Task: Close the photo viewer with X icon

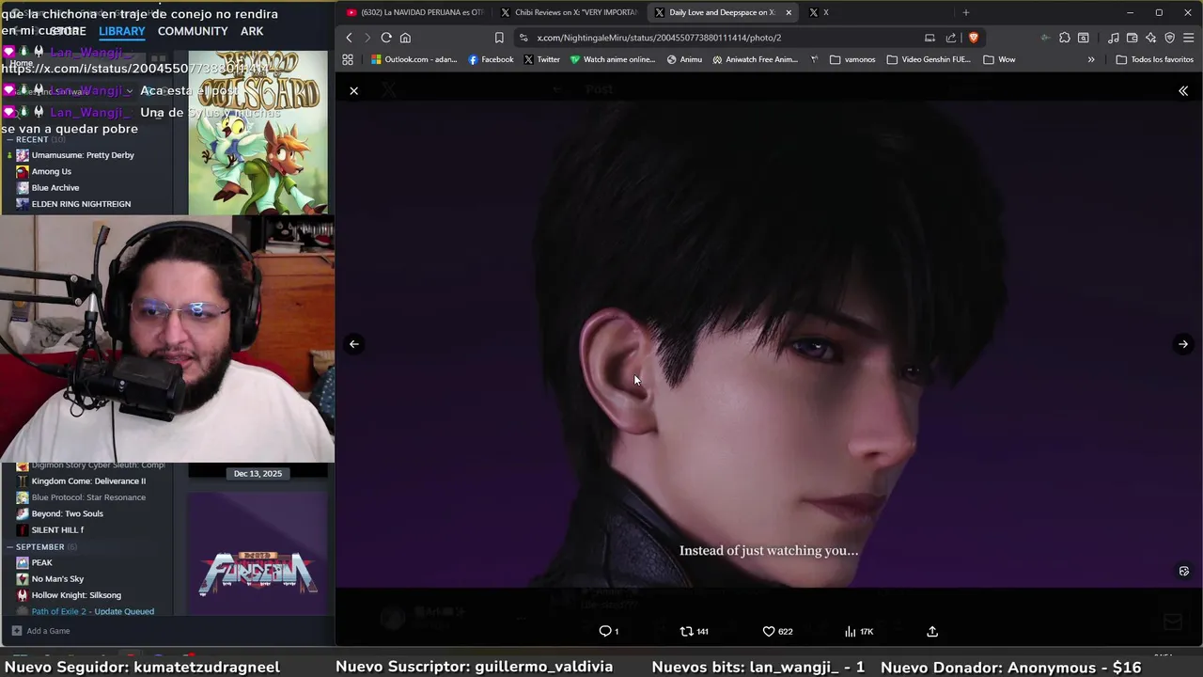Action: pyautogui.click(x=353, y=91)
